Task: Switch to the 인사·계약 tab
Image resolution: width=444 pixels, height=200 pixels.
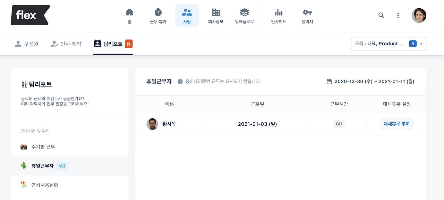Action: [66, 44]
